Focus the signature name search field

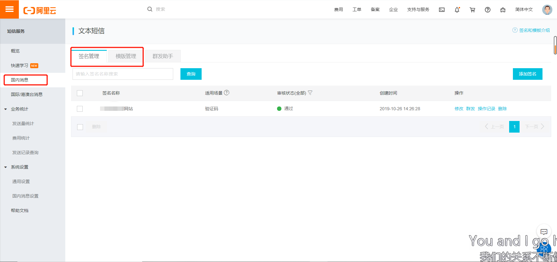pos(123,74)
